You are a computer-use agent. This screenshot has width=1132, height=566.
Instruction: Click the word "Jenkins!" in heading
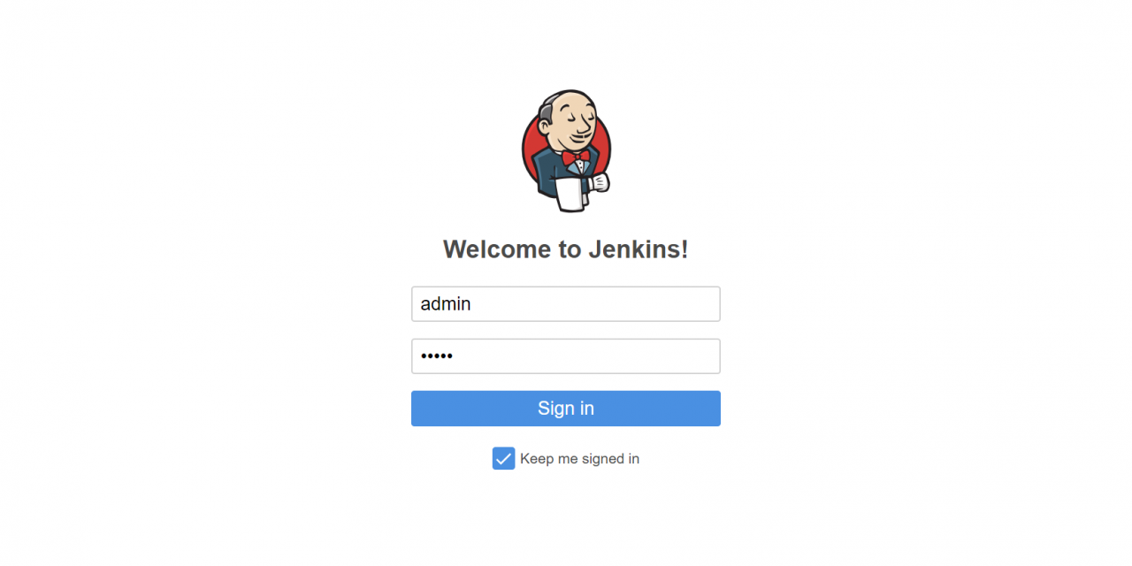[x=639, y=249]
